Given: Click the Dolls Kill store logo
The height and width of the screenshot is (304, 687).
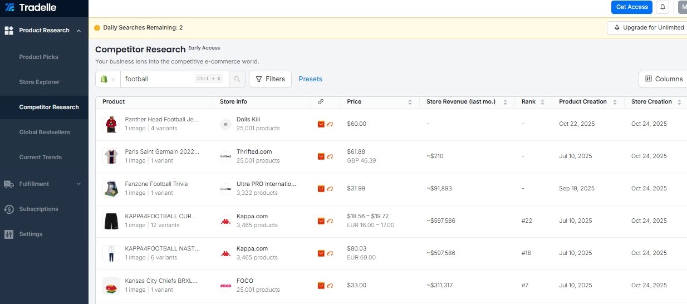Looking at the screenshot, I should [225, 124].
